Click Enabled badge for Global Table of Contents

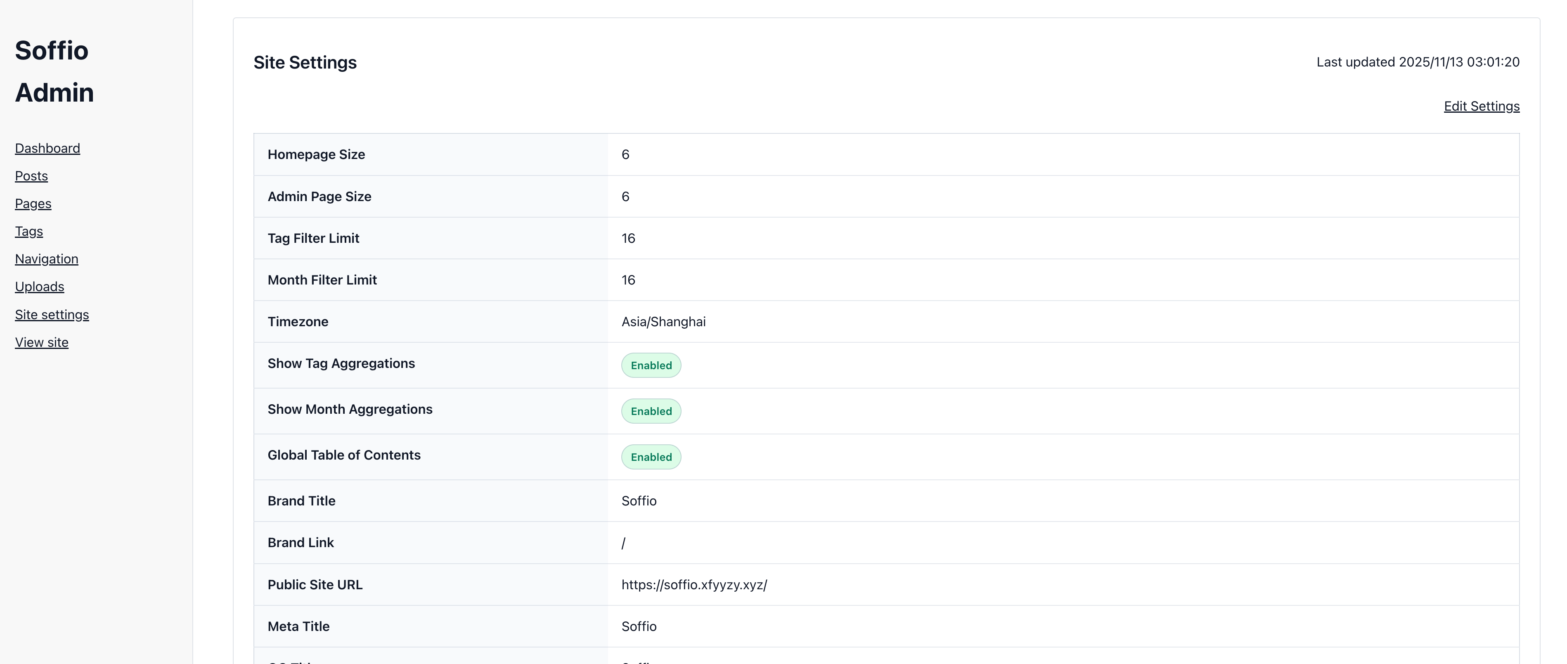tap(651, 457)
